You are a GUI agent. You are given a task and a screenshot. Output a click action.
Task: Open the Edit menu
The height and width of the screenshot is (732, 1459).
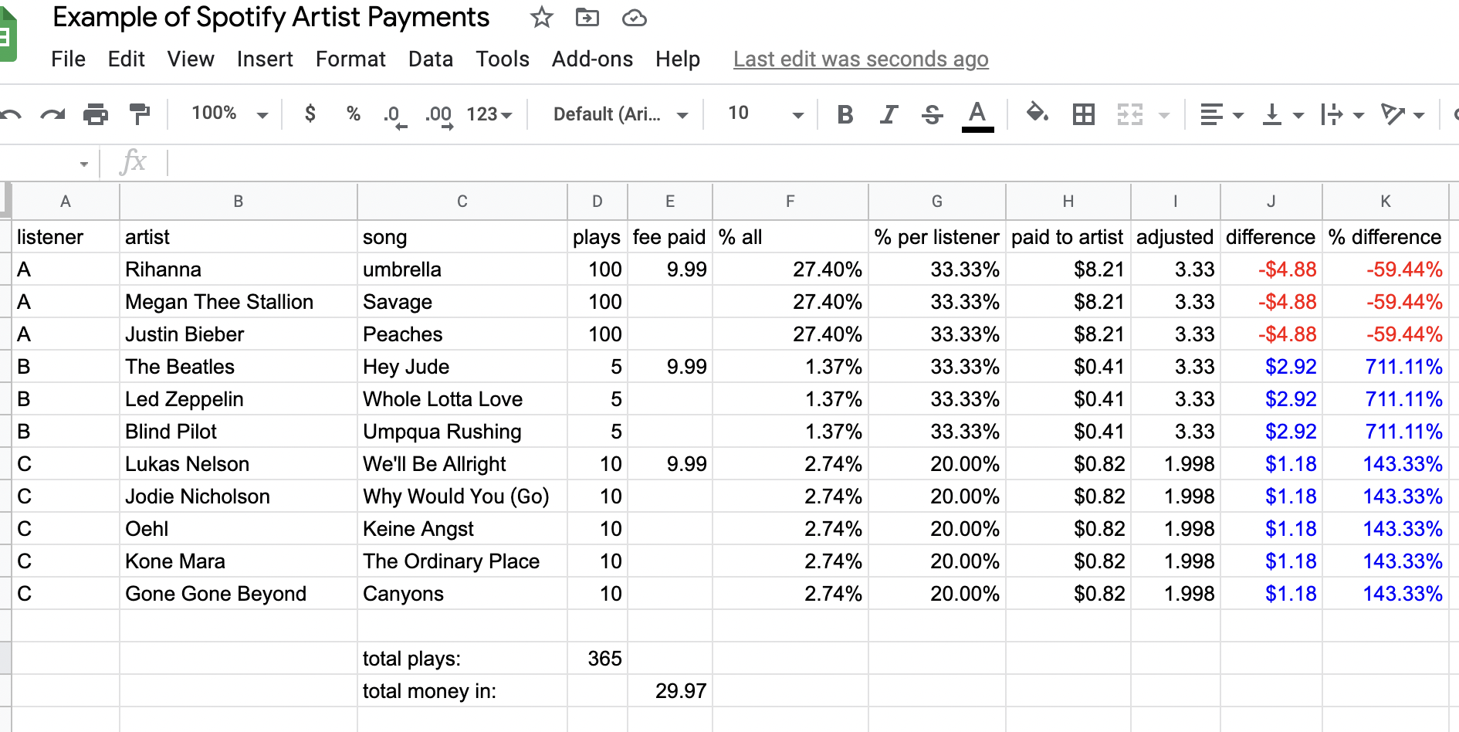pyautogui.click(x=127, y=59)
